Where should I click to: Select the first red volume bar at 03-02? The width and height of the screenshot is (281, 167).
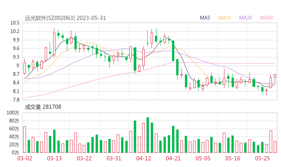tap(25, 140)
